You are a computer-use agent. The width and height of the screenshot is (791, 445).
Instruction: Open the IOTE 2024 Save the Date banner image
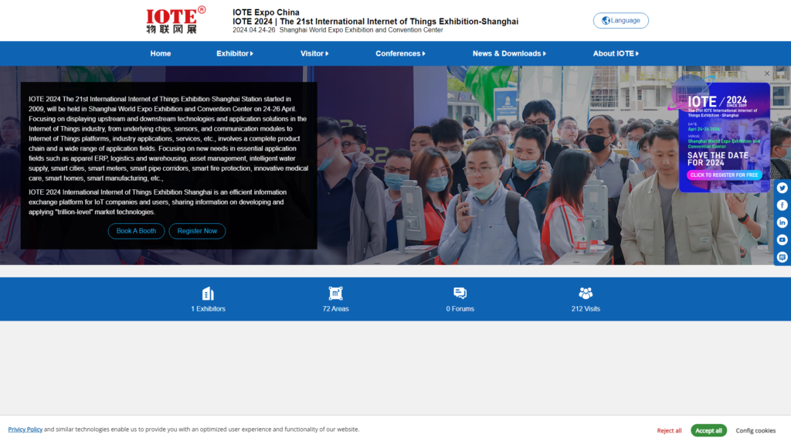click(724, 138)
